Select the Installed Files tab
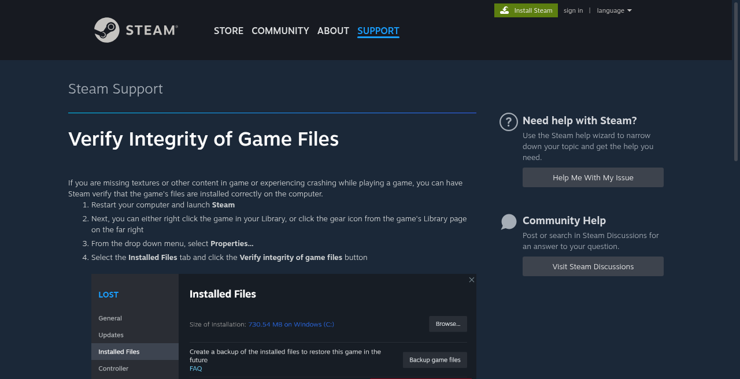Viewport: 740px width, 379px height. point(135,351)
